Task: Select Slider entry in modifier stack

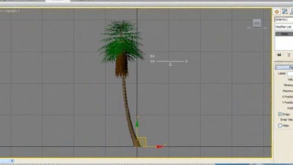Action: 284,34
